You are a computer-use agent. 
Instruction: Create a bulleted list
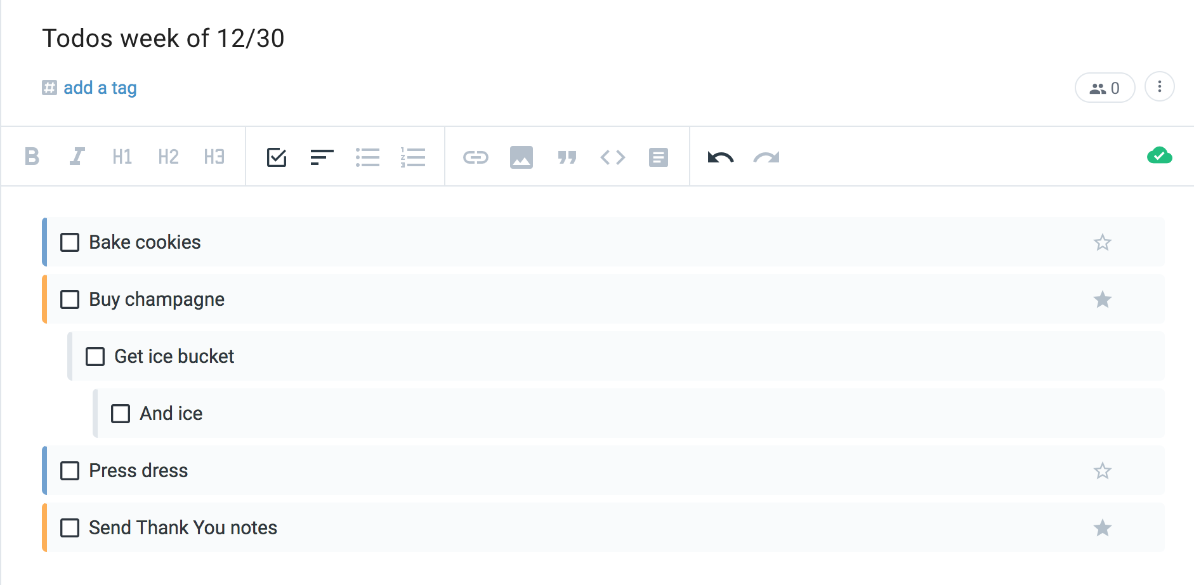click(x=368, y=157)
